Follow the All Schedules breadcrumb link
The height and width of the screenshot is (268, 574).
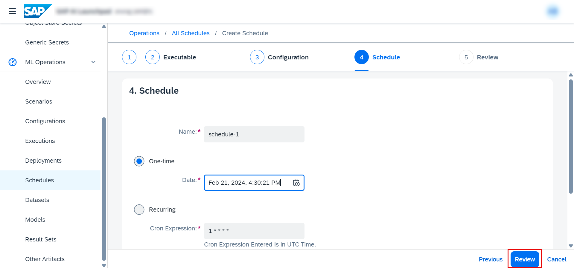click(x=191, y=33)
